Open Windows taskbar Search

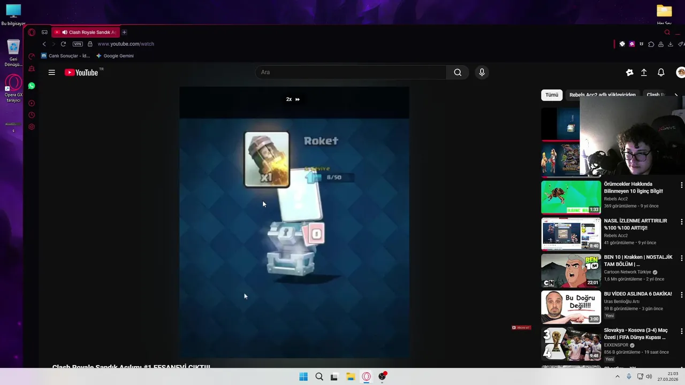[319, 376]
